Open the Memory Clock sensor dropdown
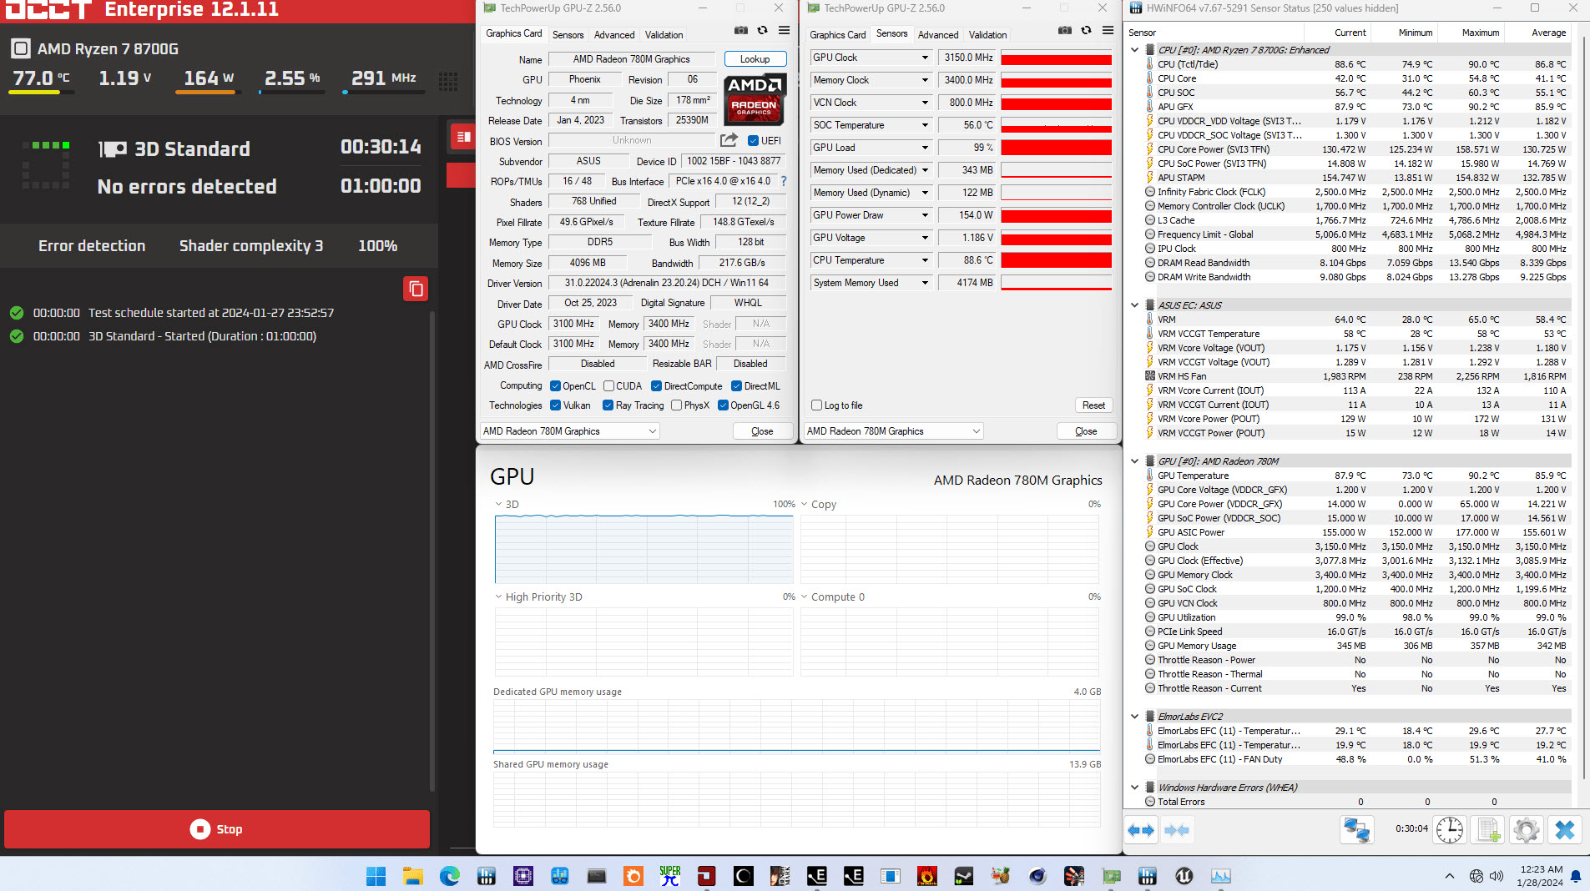The width and height of the screenshot is (1590, 891). tap(925, 80)
